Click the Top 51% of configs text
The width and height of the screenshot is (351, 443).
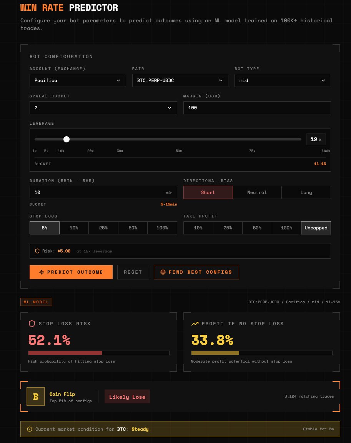[x=70, y=401]
